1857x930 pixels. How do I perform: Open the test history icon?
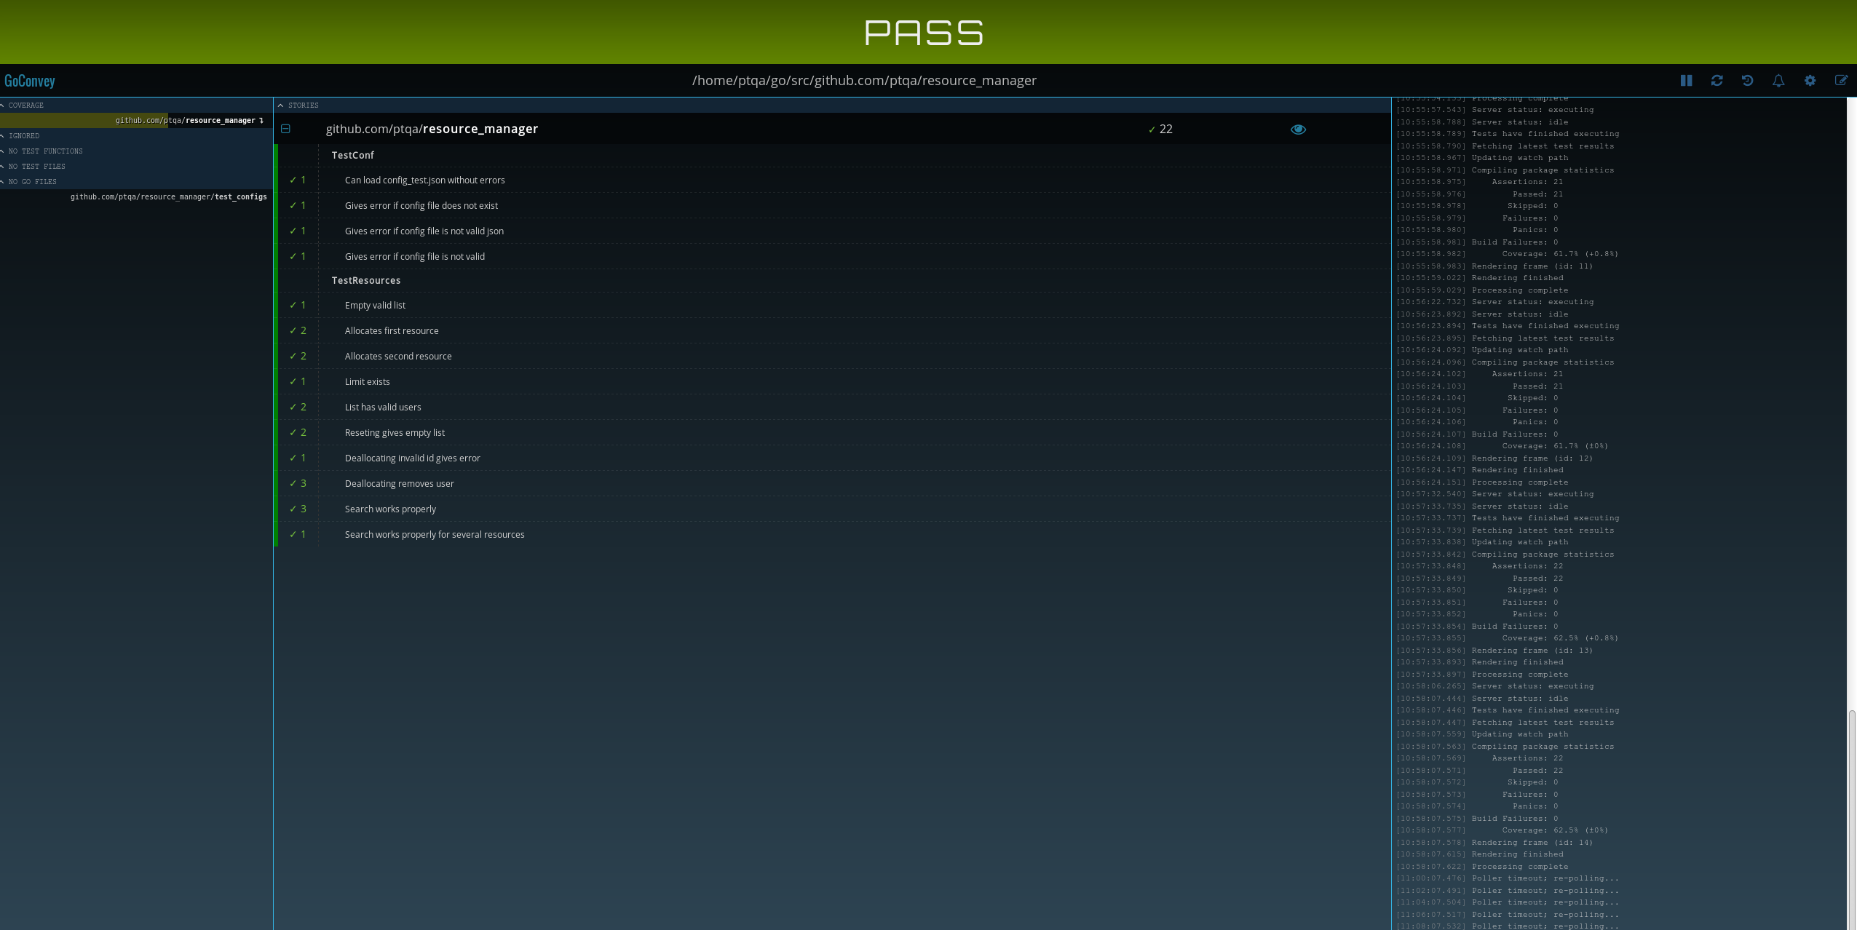click(1747, 81)
